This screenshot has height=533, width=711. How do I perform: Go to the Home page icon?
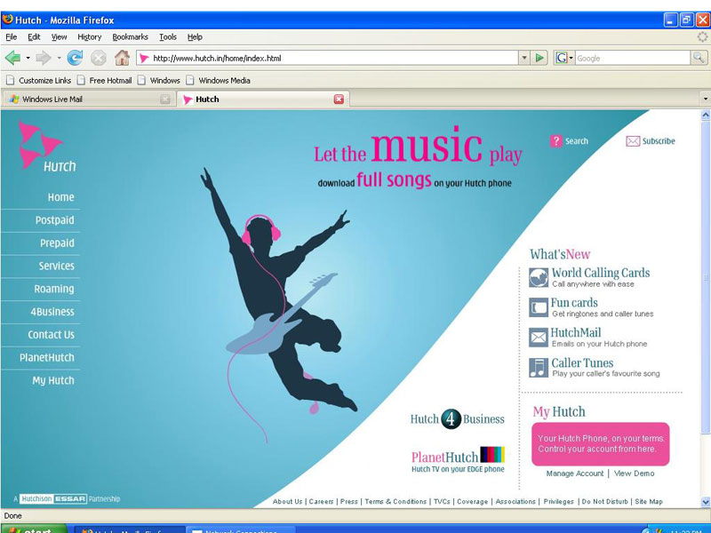[122, 58]
